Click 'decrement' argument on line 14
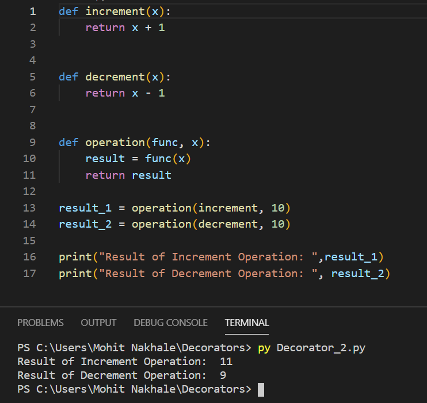 [228, 224]
